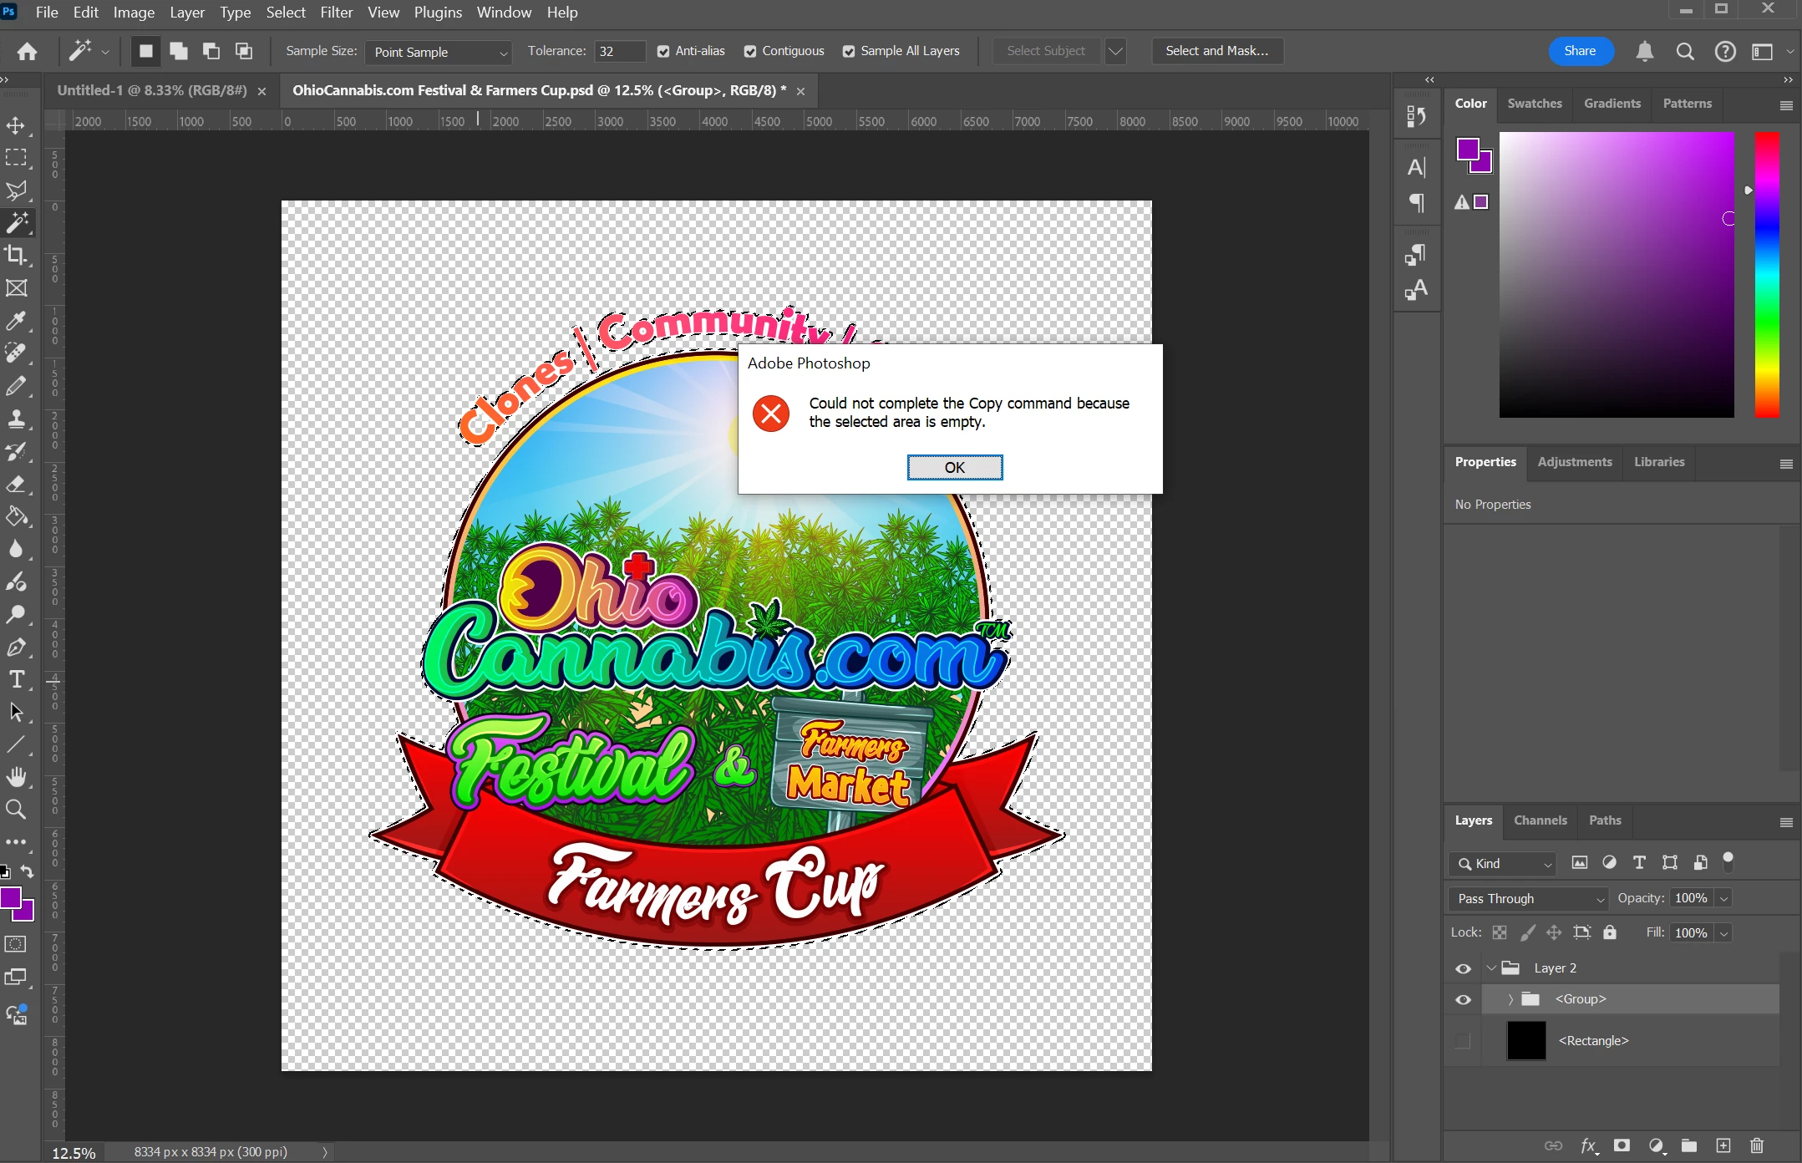Image resolution: width=1802 pixels, height=1163 pixels.
Task: Uncheck the Contiguous checkbox
Action: 750,51
